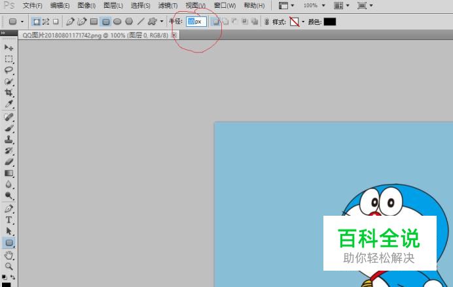Choose Rectangle shape in options bar
This screenshot has height=287, width=453.
[94, 22]
